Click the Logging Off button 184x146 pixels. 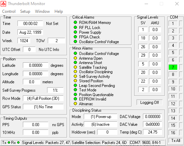tap(149, 103)
